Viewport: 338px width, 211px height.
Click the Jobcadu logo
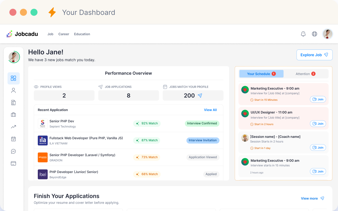[x=22, y=34]
